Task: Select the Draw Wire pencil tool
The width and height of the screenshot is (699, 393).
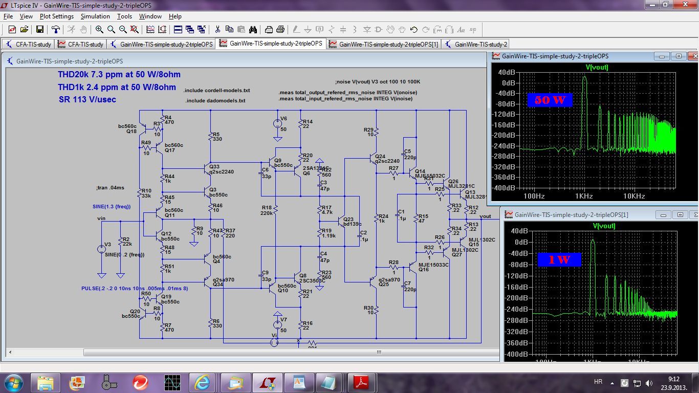Action: tap(296, 30)
